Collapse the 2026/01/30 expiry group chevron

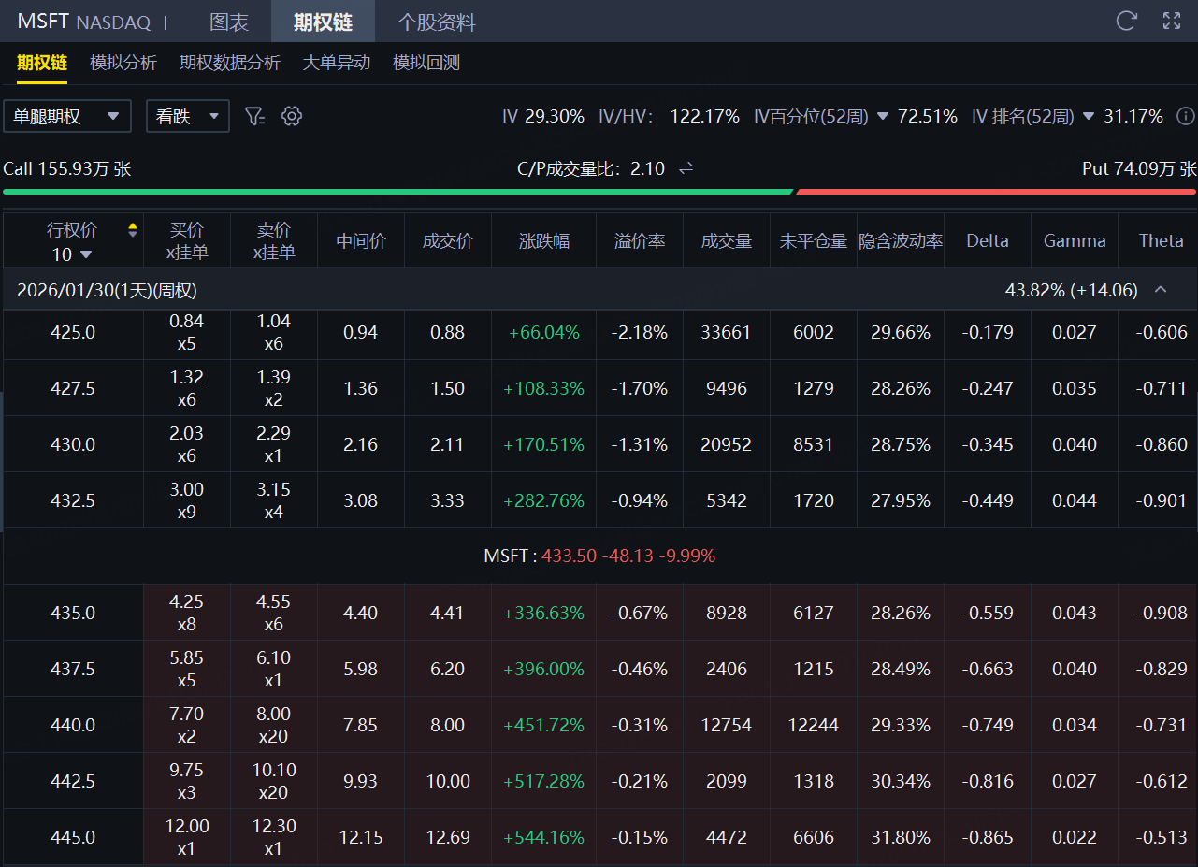[1161, 290]
